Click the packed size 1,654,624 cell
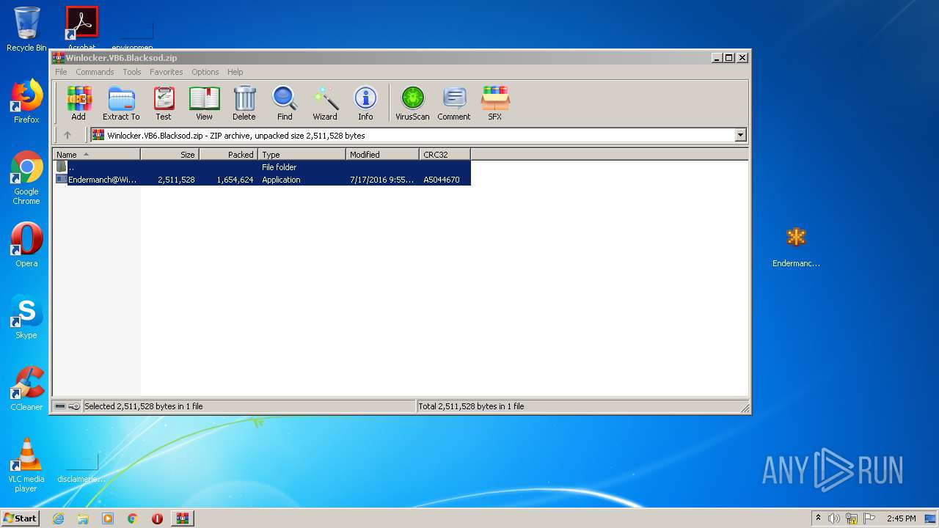Screen dimensions: 939x528 coord(235,179)
